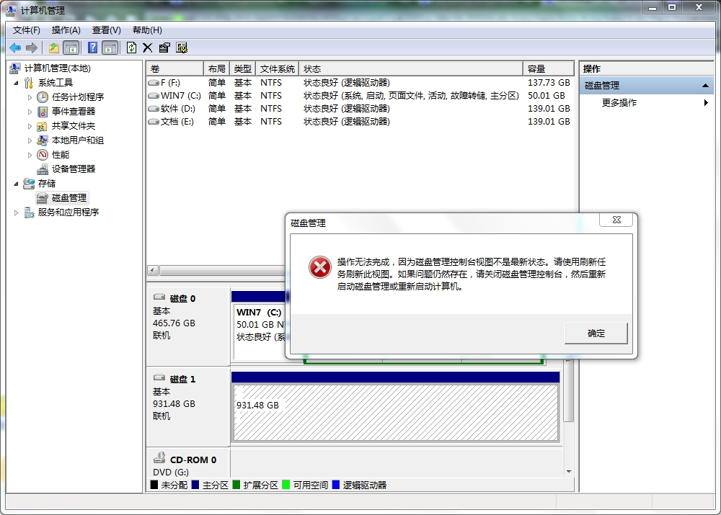
Task: Sort by the 状态 column header
Action: [411, 69]
